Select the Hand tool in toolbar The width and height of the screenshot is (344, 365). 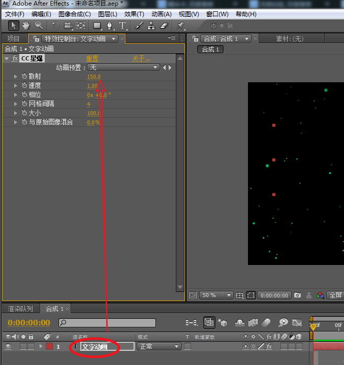(26, 25)
